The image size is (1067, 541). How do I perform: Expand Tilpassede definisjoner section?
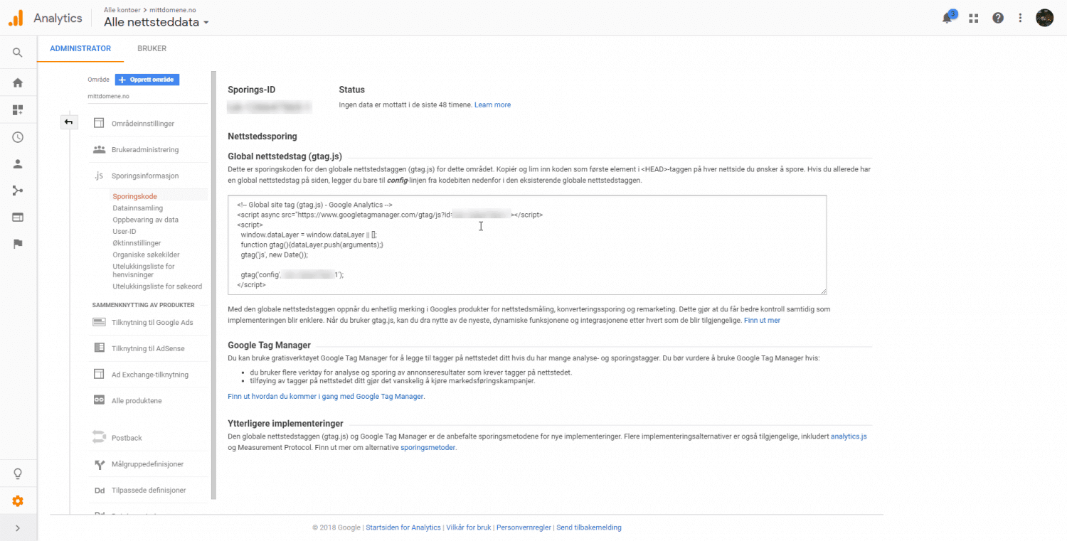tap(149, 491)
